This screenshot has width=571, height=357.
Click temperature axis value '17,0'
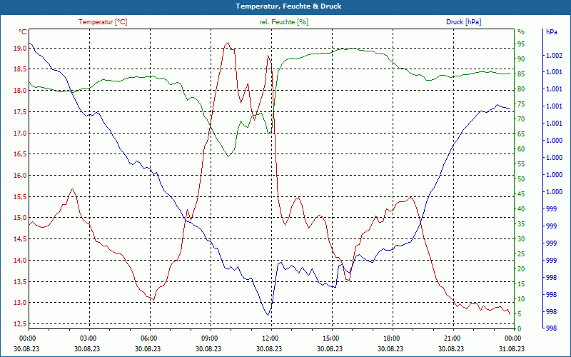(21, 133)
